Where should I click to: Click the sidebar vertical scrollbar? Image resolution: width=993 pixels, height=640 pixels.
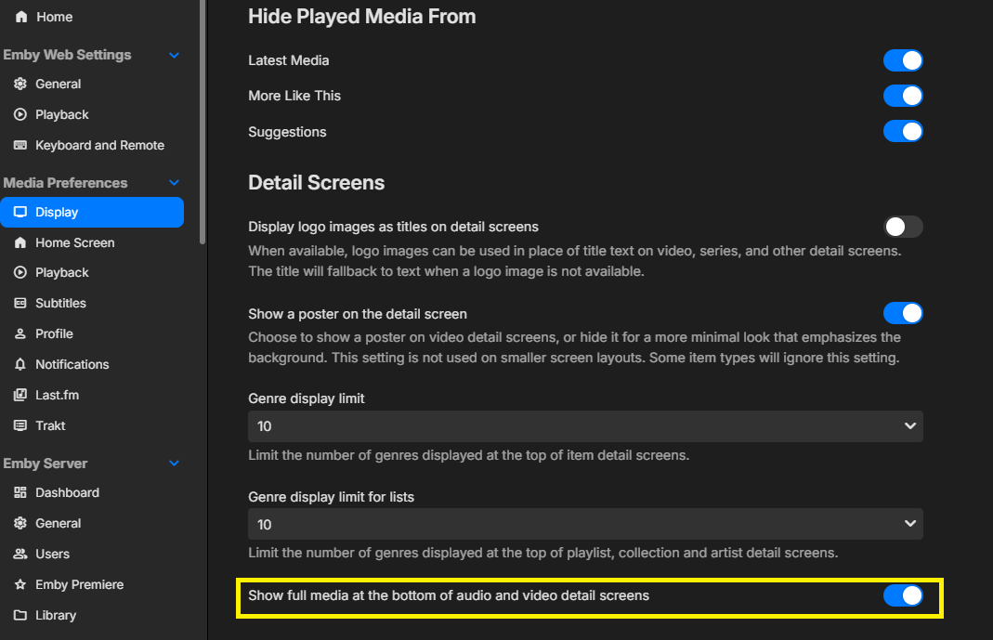[203, 121]
